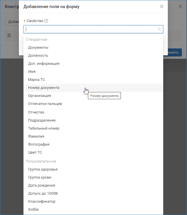Select Документы from the dropdown list

click(38, 48)
